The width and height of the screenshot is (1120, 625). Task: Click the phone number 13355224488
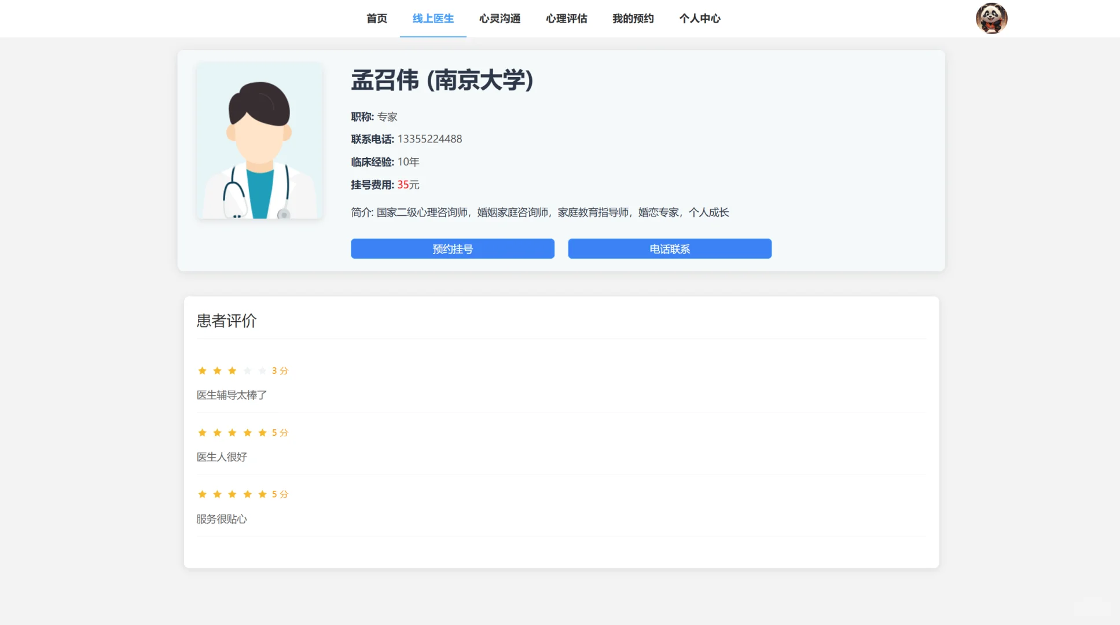click(x=429, y=139)
